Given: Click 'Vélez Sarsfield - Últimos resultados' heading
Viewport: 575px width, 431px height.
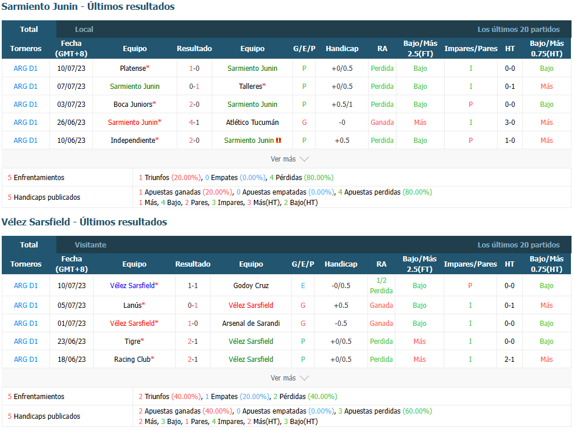Looking at the screenshot, I should (x=84, y=222).
